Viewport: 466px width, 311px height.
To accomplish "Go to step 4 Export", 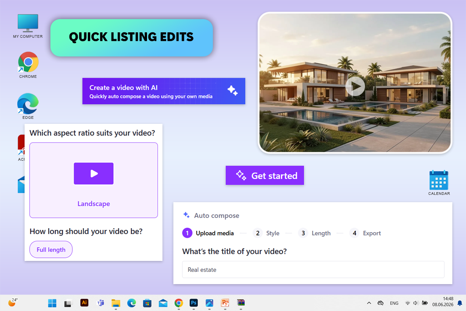I will [365, 233].
